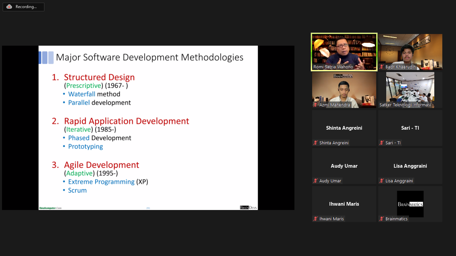Click the cloud recording icon
Image resolution: width=456 pixels, height=256 pixels.
tap(9, 7)
